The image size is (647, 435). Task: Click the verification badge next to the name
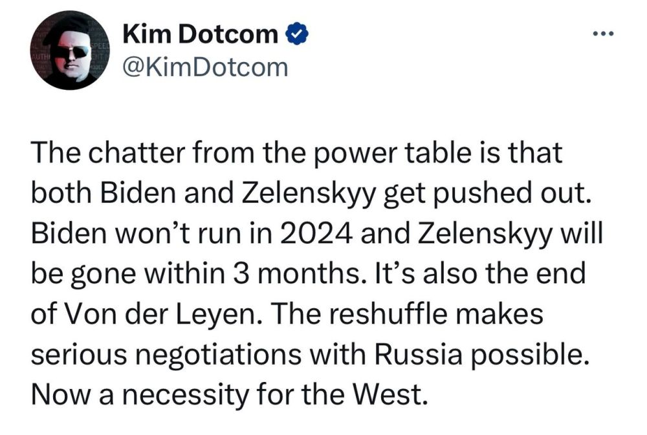[297, 34]
